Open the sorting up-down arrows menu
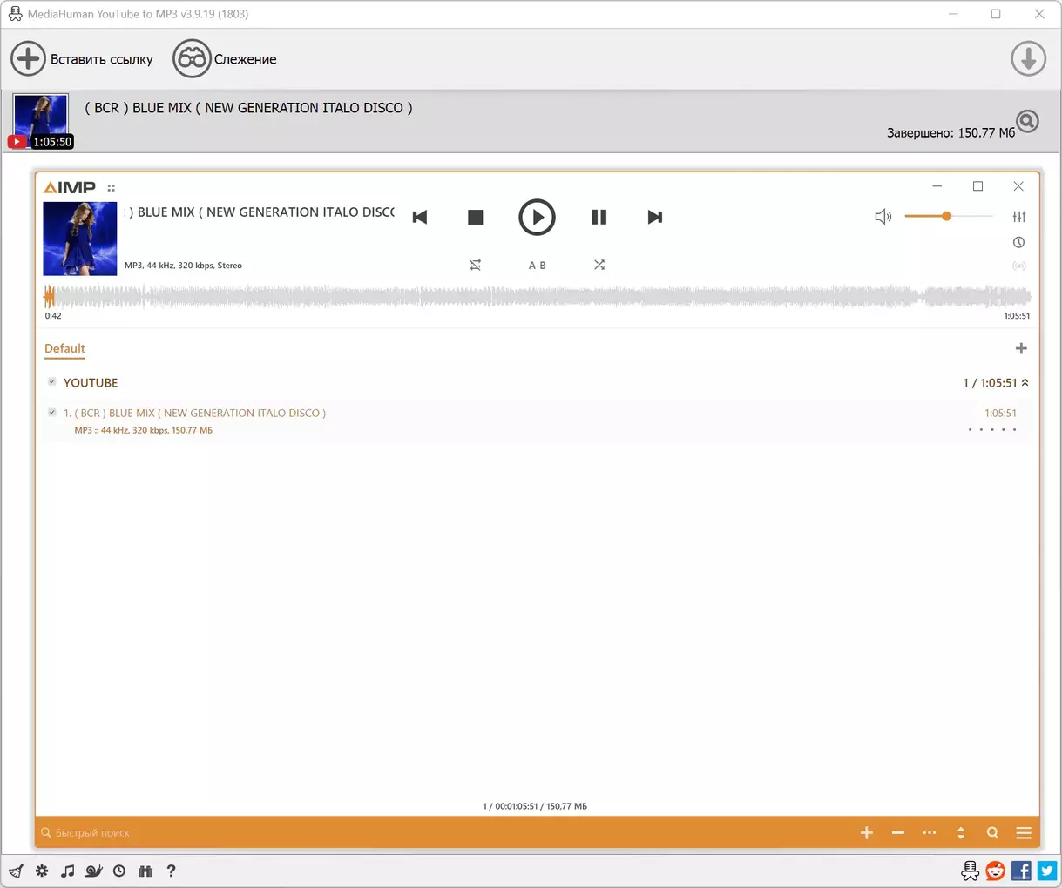 pyautogui.click(x=961, y=833)
